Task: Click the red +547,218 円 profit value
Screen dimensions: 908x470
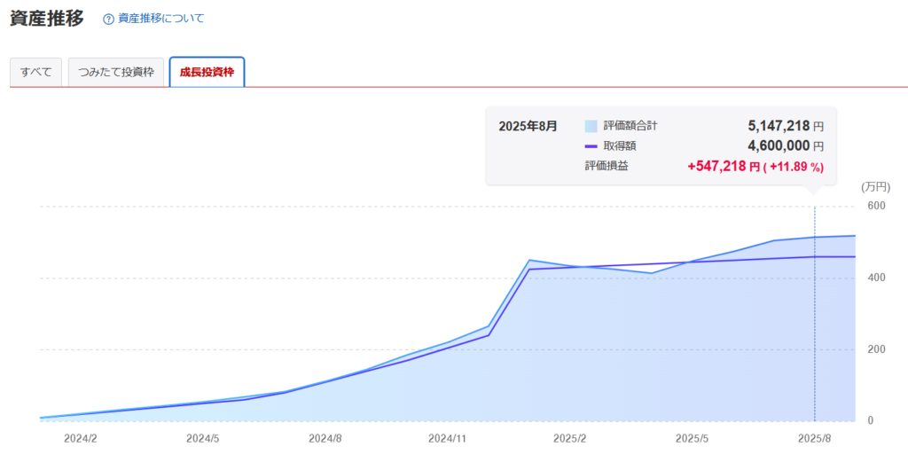Action: [x=724, y=166]
